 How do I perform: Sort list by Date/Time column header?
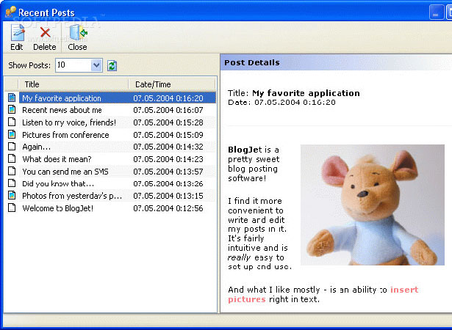click(172, 84)
